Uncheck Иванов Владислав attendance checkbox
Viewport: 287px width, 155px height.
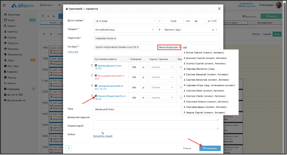click(x=96, y=96)
